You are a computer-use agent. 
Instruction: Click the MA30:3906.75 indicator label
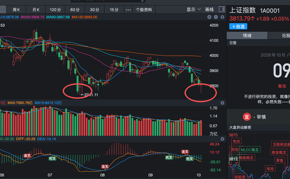(32, 17)
